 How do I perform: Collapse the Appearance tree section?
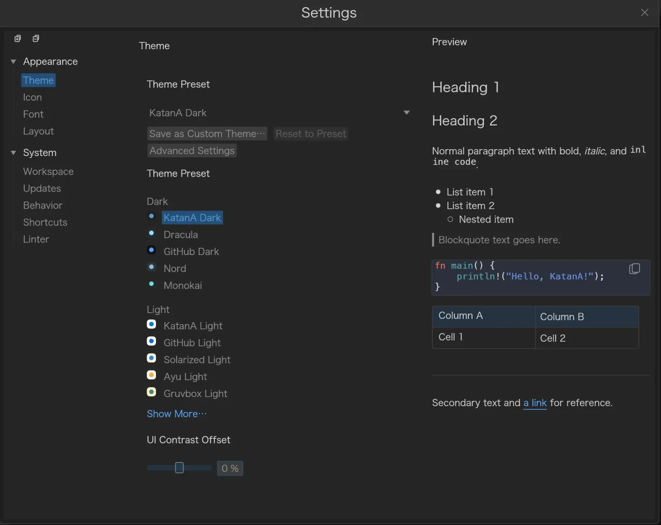tap(13, 61)
